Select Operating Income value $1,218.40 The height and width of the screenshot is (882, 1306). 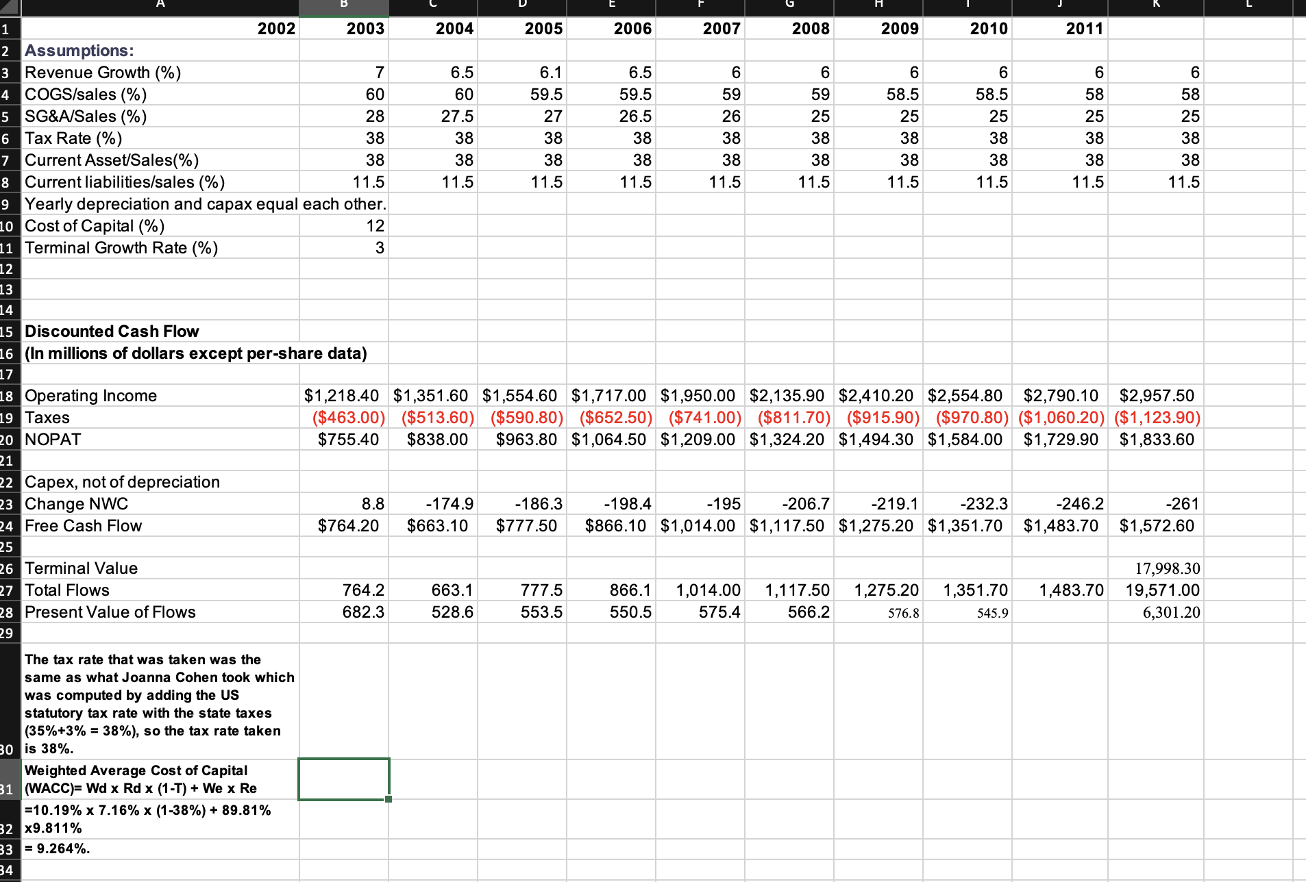[x=344, y=396]
